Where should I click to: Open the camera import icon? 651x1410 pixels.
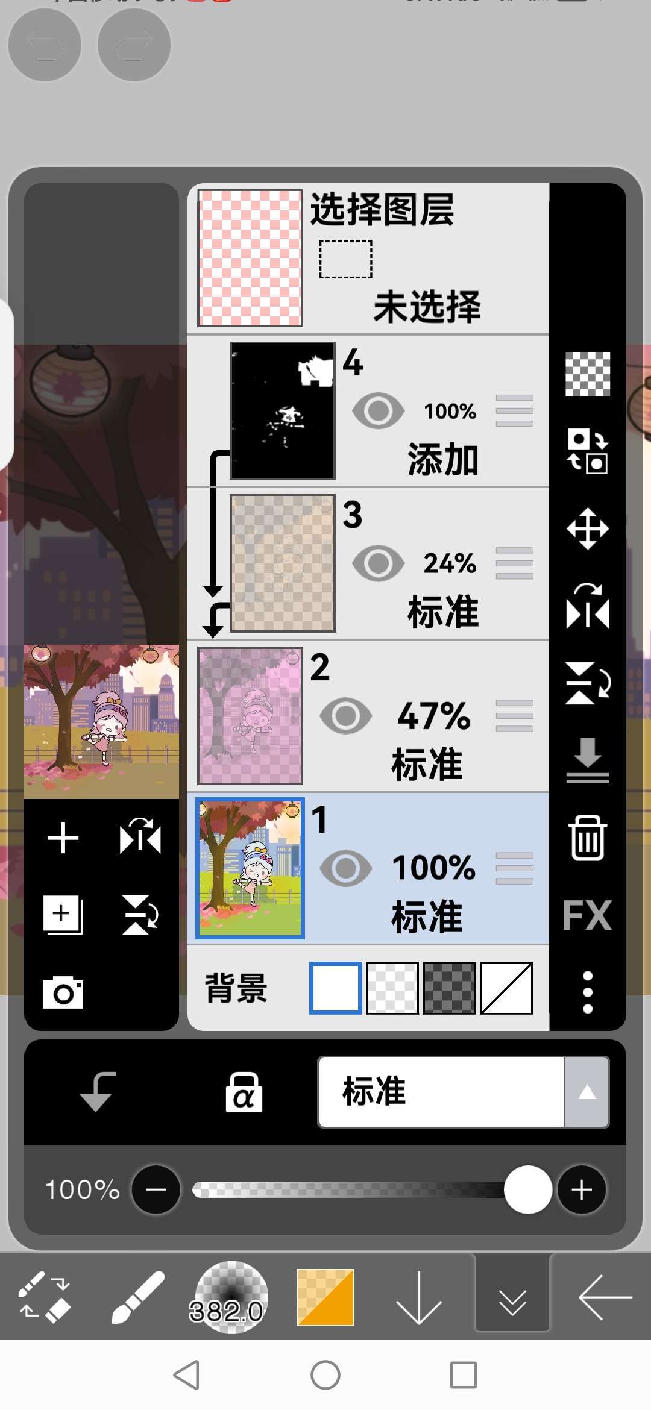click(x=63, y=992)
